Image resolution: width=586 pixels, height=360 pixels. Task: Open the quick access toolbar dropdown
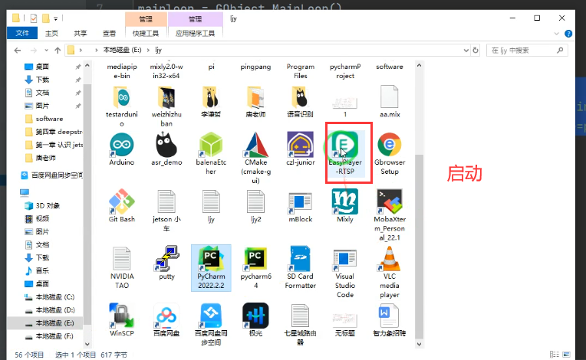pyautogui.click(x=55, y=18)
